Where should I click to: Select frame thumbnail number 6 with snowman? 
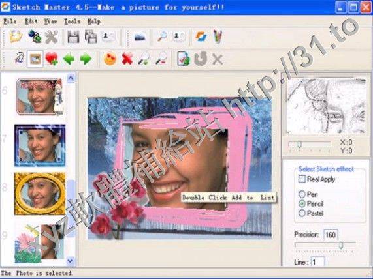pos(40,96)
